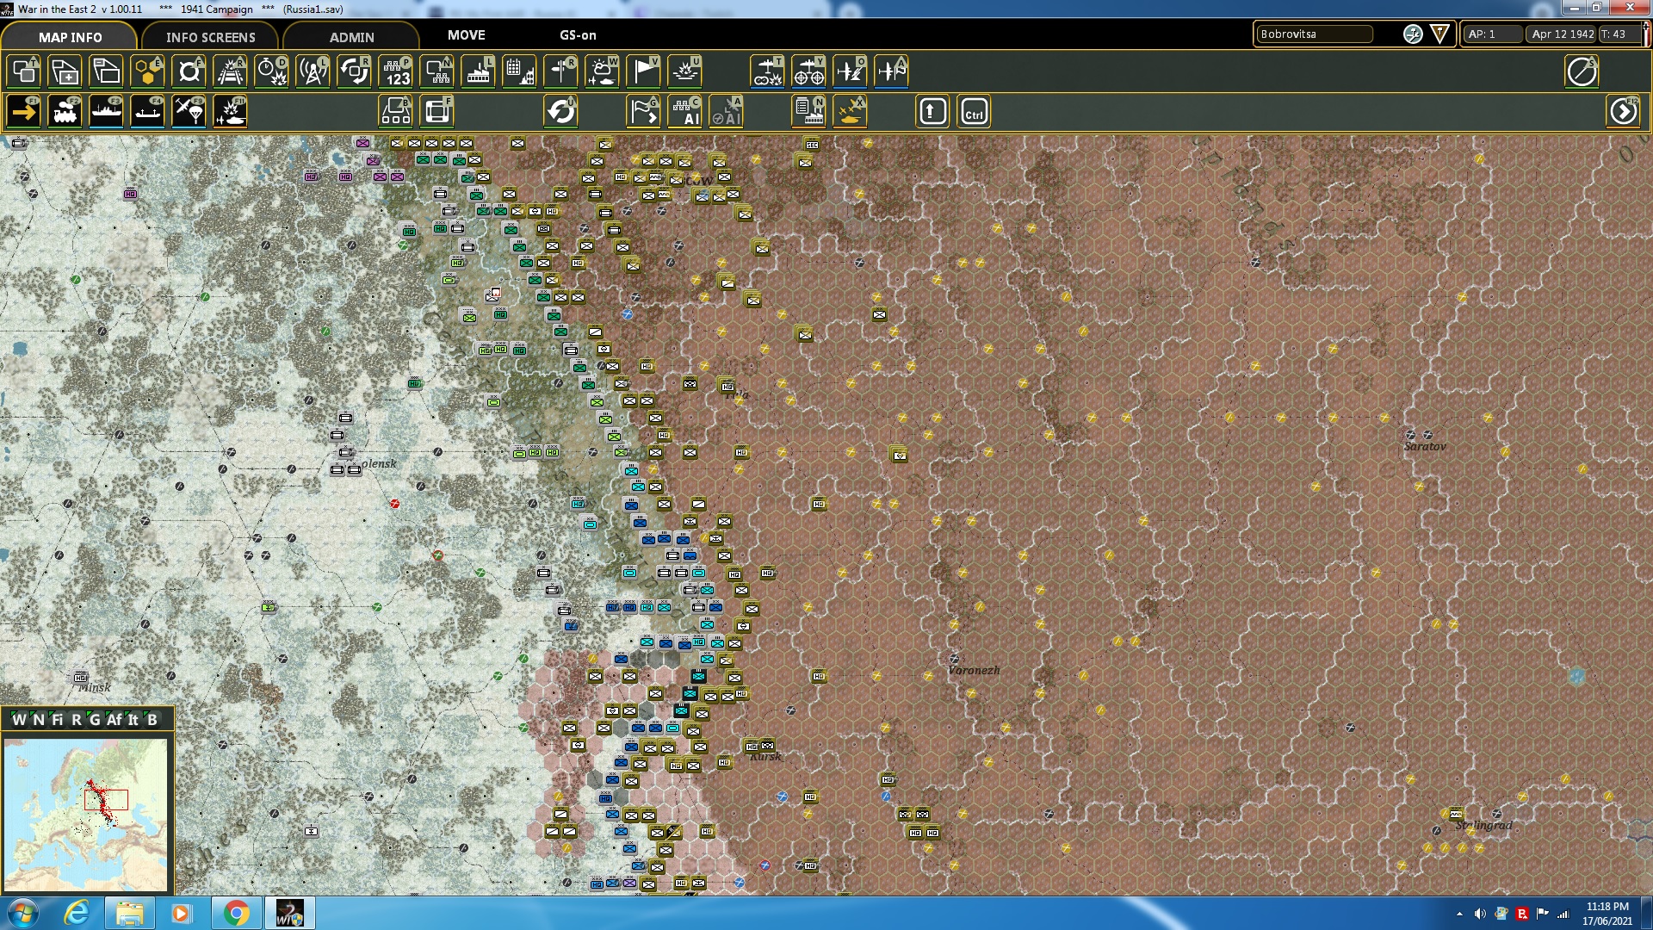Expand the extra toolbar with the F12 chevron
The width and height of the screenshot is (1653, 930).
tap(1622, 111)
